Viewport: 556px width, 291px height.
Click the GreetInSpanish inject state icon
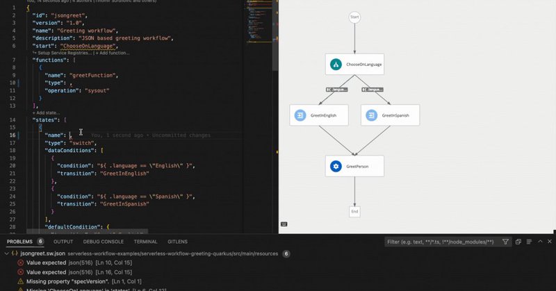tap(371, 115)
